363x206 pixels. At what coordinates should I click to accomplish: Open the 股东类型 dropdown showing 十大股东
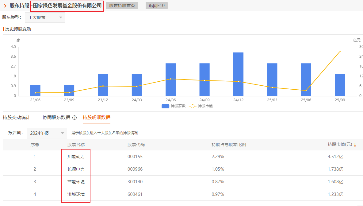coord(45,17)
